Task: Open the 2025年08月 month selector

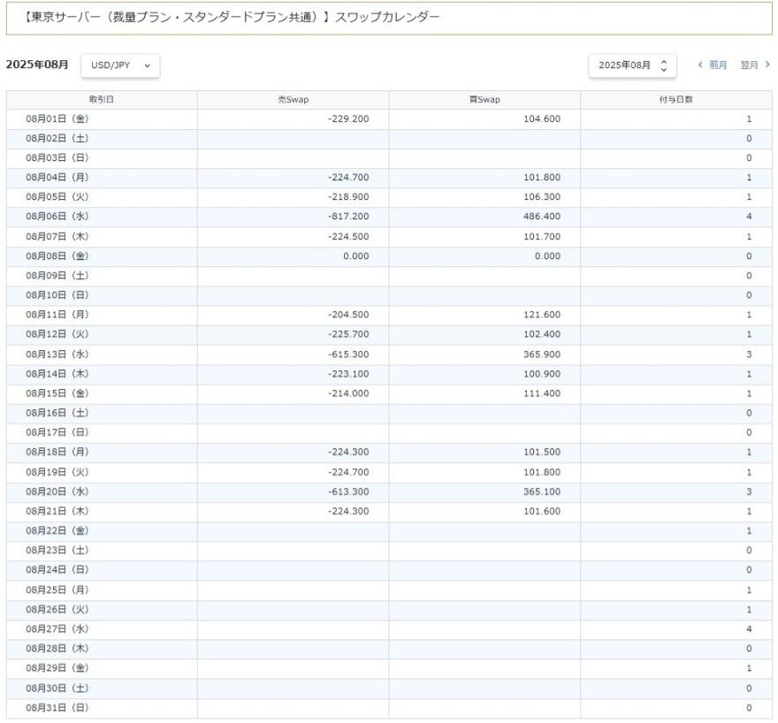Action: pyautogui.click(x=633, y=65)
